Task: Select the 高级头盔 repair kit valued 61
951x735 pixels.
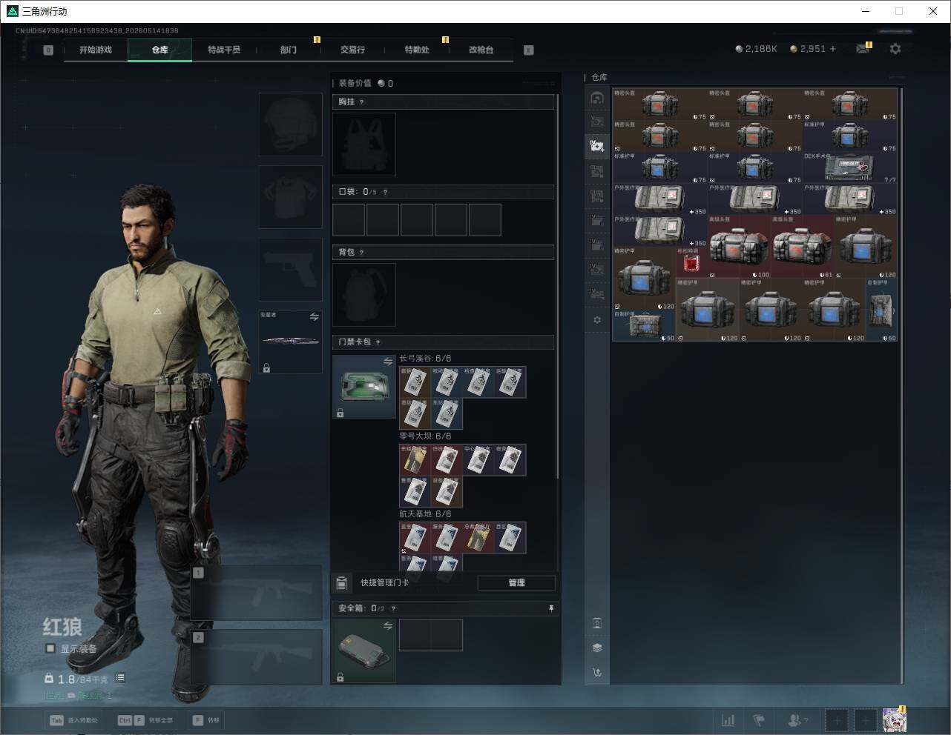Action: pyautogui.click(x=803, y=247)
